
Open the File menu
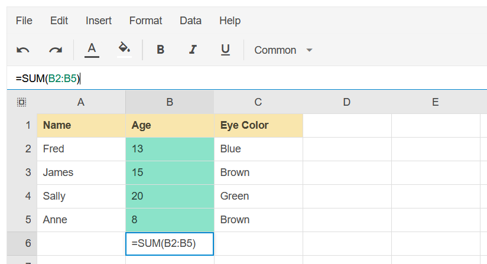[x=24, y=21]
